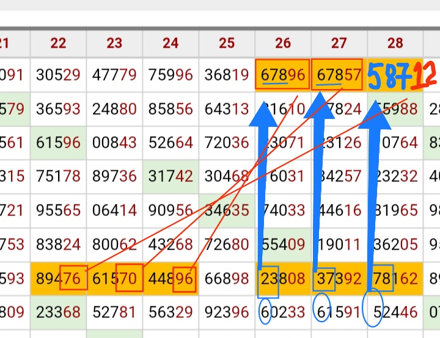Select the number 06414
This screenshot has height=338, width=440.
114,210
